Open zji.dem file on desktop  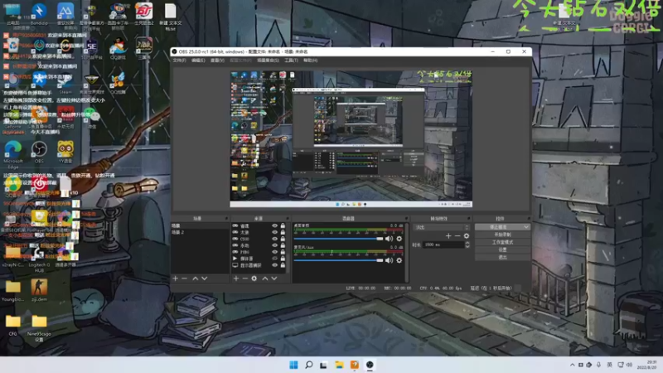(x=39, y=290)
